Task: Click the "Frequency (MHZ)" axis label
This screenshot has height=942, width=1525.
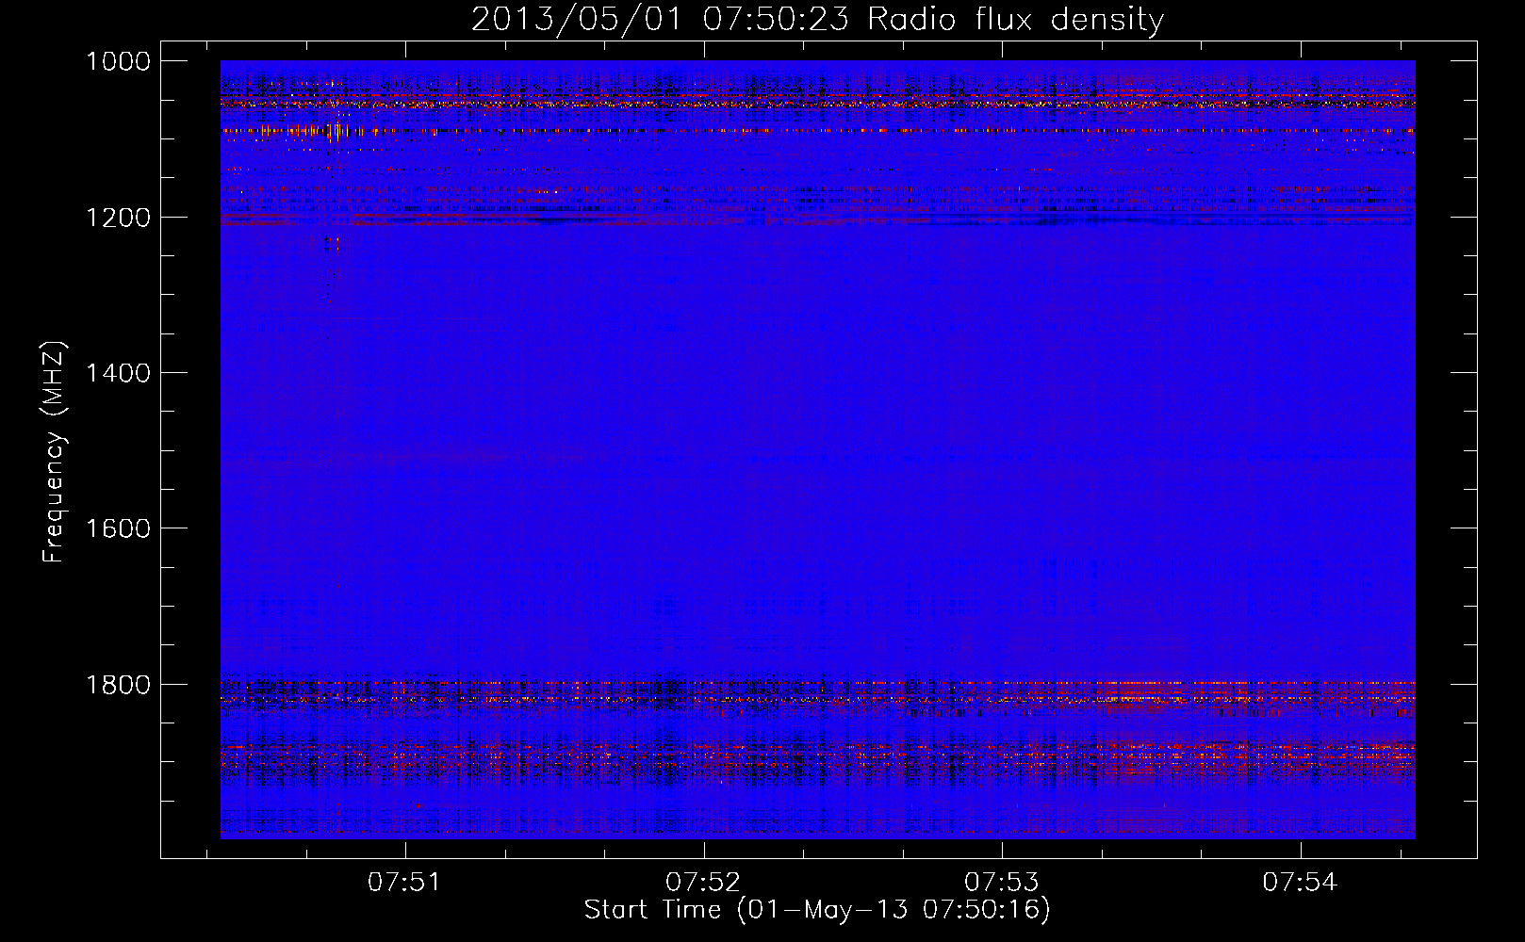Action: tap(54, 453)
